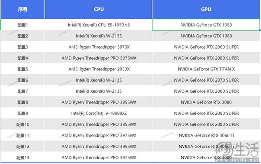
Task: Click the Xeon W-2135 cell in 配置6 row
Action: (99, 80)
